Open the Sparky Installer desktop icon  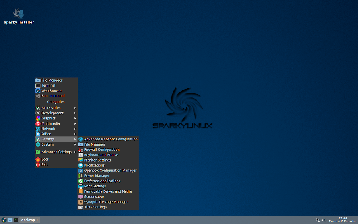point(19,16)
